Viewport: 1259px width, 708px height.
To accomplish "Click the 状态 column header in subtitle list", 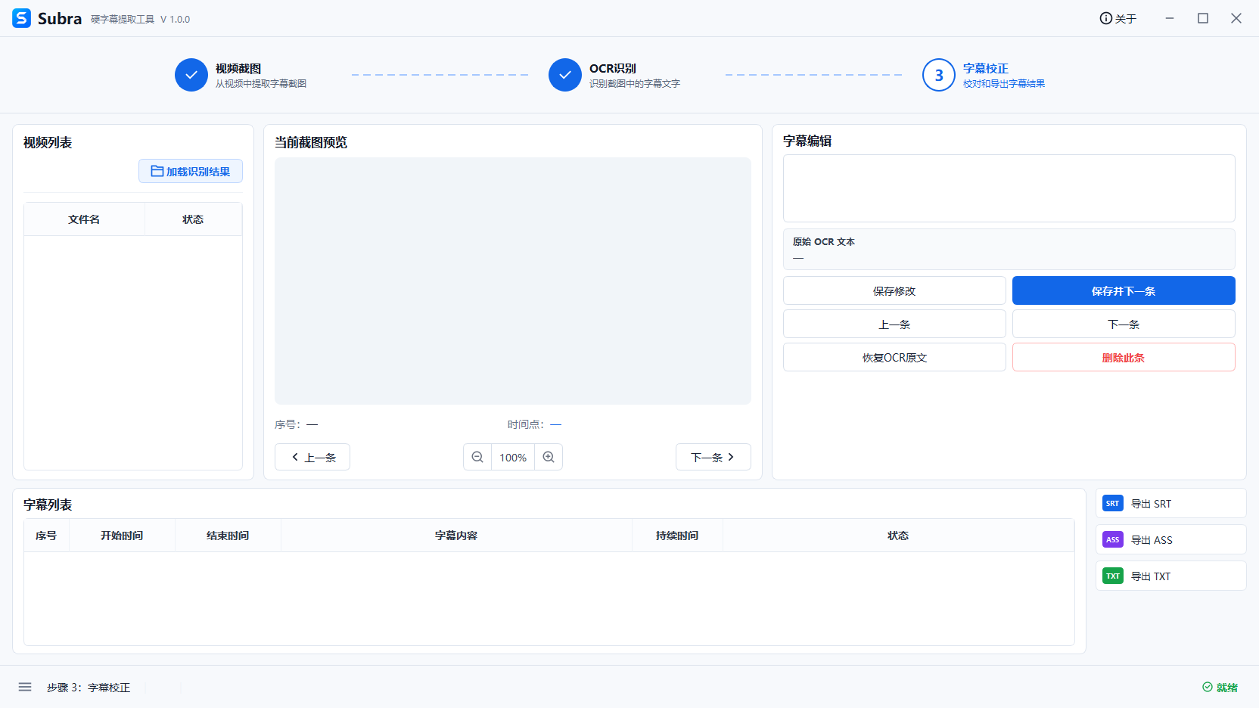I will click(x=898, y=536).
